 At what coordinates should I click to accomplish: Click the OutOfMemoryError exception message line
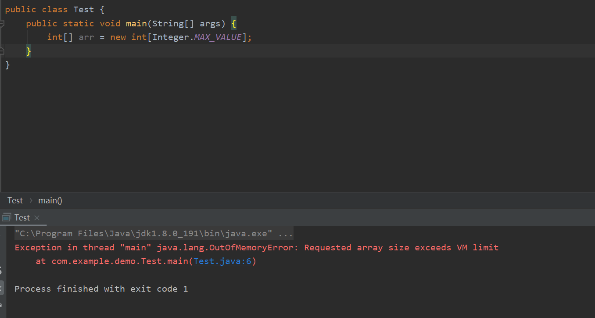[x=257, y=247]
